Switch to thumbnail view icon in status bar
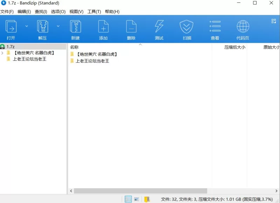 pos(136,199)
